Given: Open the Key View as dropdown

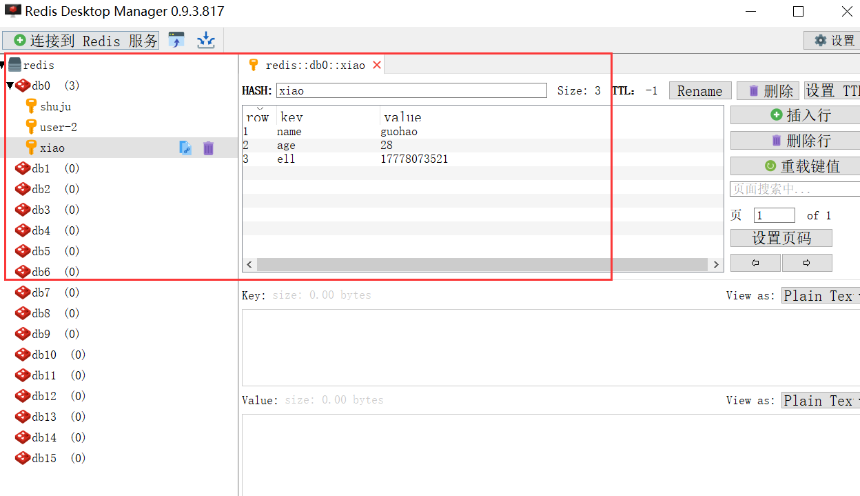Looking at the screenshot, I should coord(821,295).
